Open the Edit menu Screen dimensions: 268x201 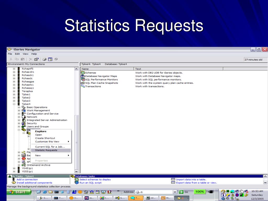tap(17, 54)
